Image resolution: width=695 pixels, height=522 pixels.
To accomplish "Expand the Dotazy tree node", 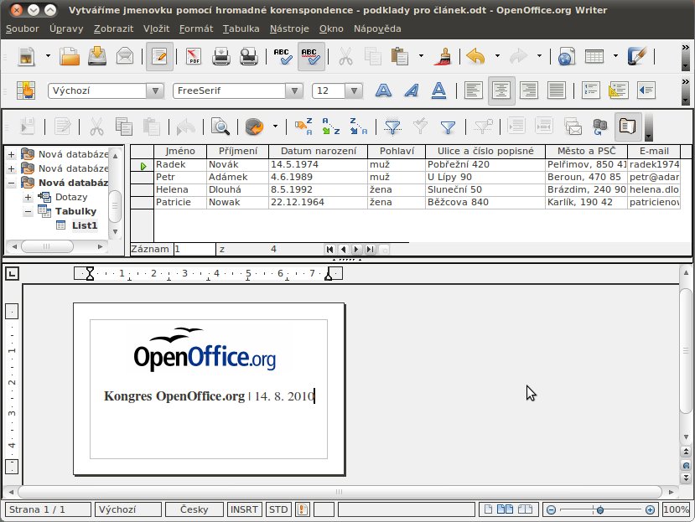I will pyautogui.click(x=28, y=197).
